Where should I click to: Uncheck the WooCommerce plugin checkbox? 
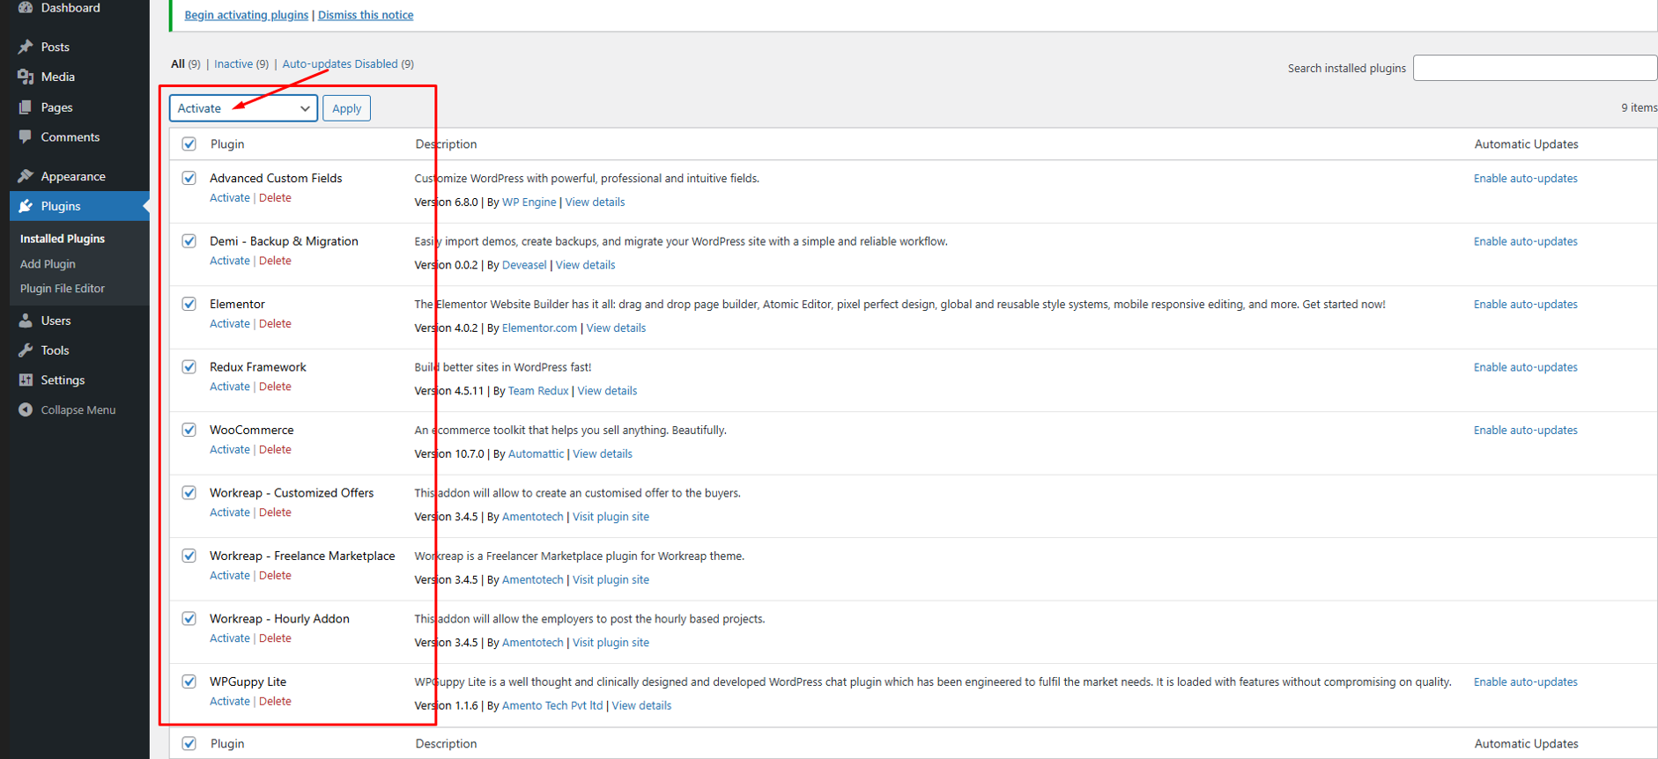[189, 430]
